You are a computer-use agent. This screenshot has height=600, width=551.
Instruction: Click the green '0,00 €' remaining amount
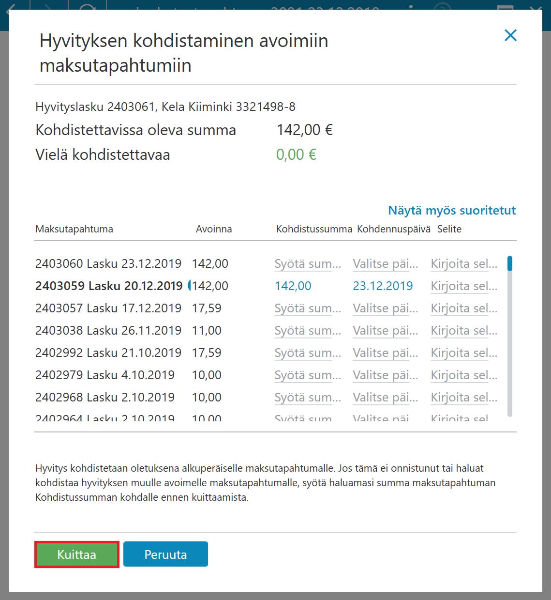point(296,155)
